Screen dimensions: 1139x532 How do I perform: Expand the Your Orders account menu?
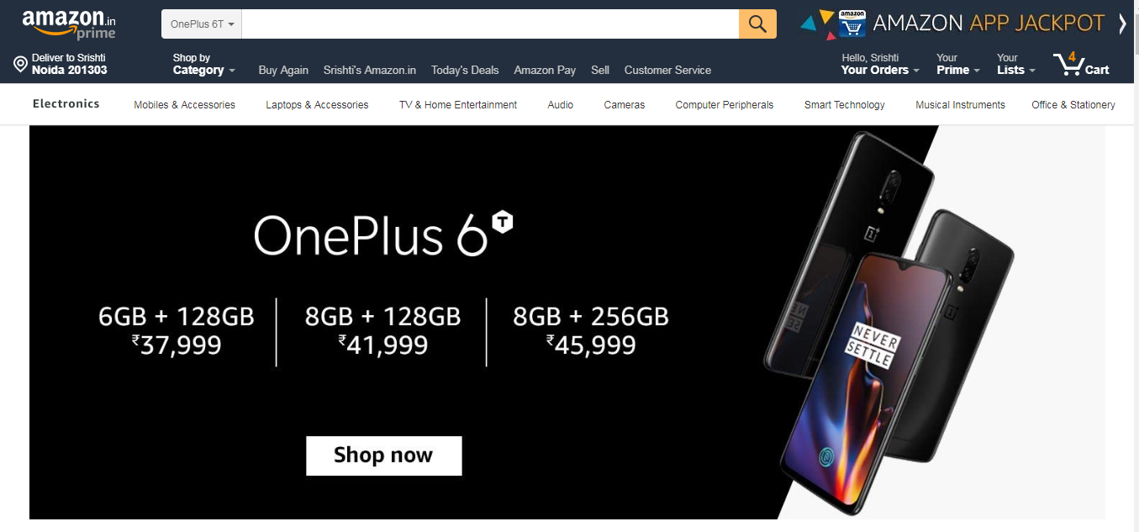[880, 64]
